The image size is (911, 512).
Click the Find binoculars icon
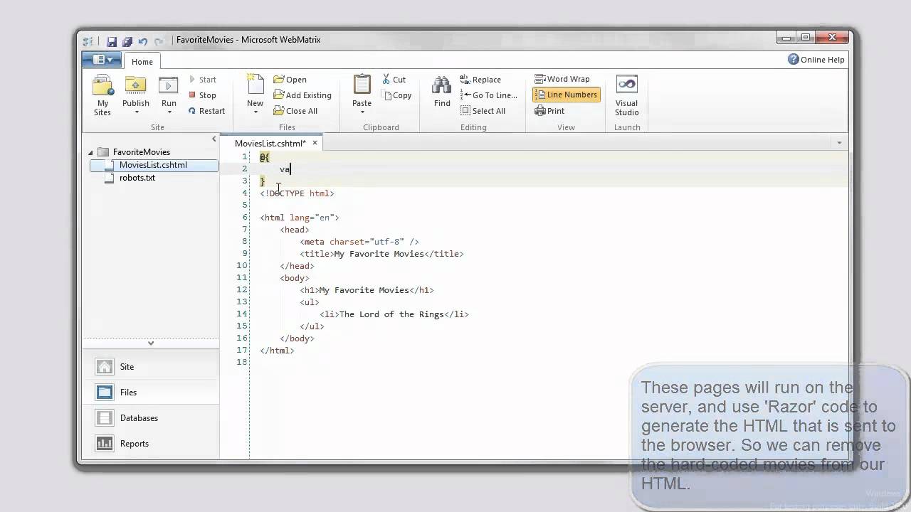(x=442, y=86)
